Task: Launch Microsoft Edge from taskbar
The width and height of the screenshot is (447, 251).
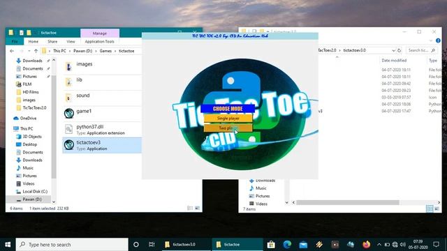Action: coord(287,245)
